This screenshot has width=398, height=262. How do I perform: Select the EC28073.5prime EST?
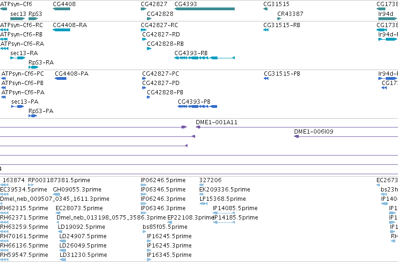point(58,213)
